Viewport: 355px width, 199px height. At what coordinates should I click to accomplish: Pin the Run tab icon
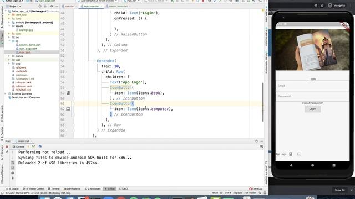coord(7,152)
